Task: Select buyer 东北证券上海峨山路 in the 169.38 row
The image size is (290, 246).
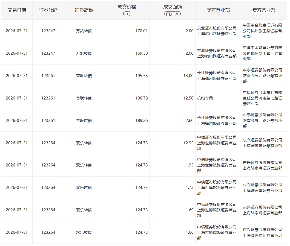Action: (217, 53)
